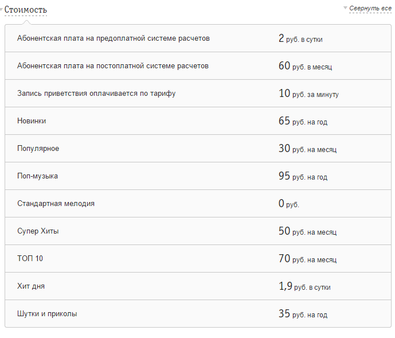
Task: Collapse the Стоимость section header
Action: 26,10
